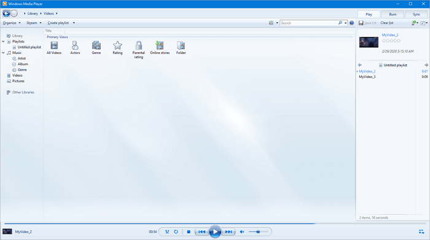This screenshot has width=430, height=240.
Task: Select Playlists in the navigation tree
Action: coord(15,41)
